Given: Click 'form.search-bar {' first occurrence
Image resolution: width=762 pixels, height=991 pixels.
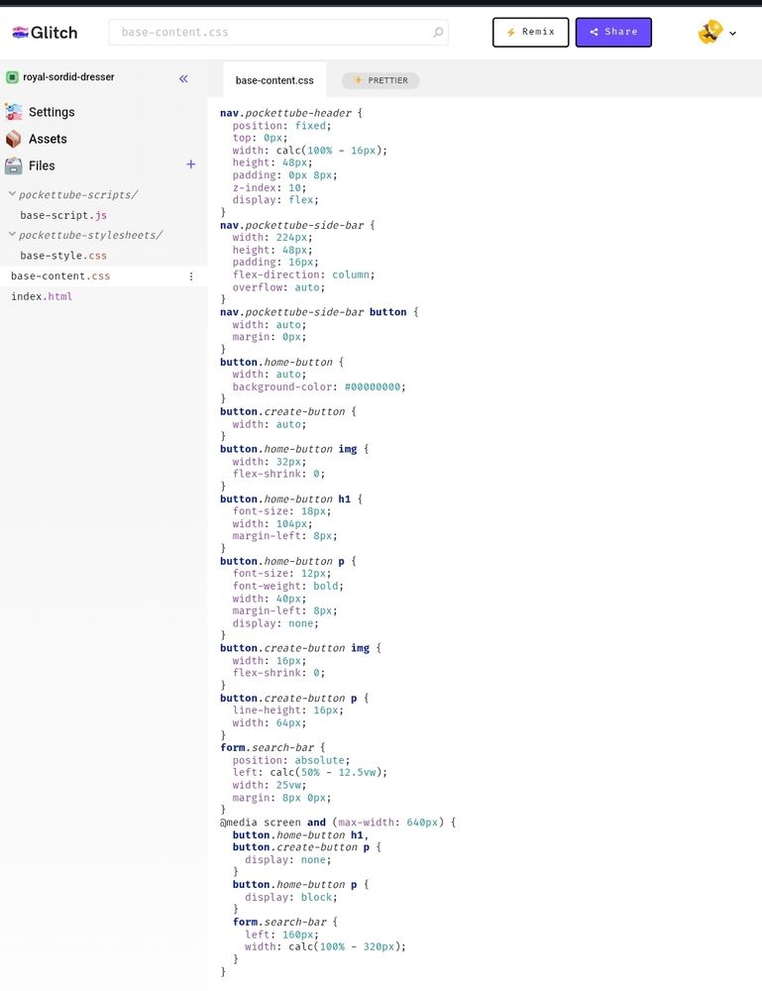Looking at the screenshot, I should coord(272,747).
